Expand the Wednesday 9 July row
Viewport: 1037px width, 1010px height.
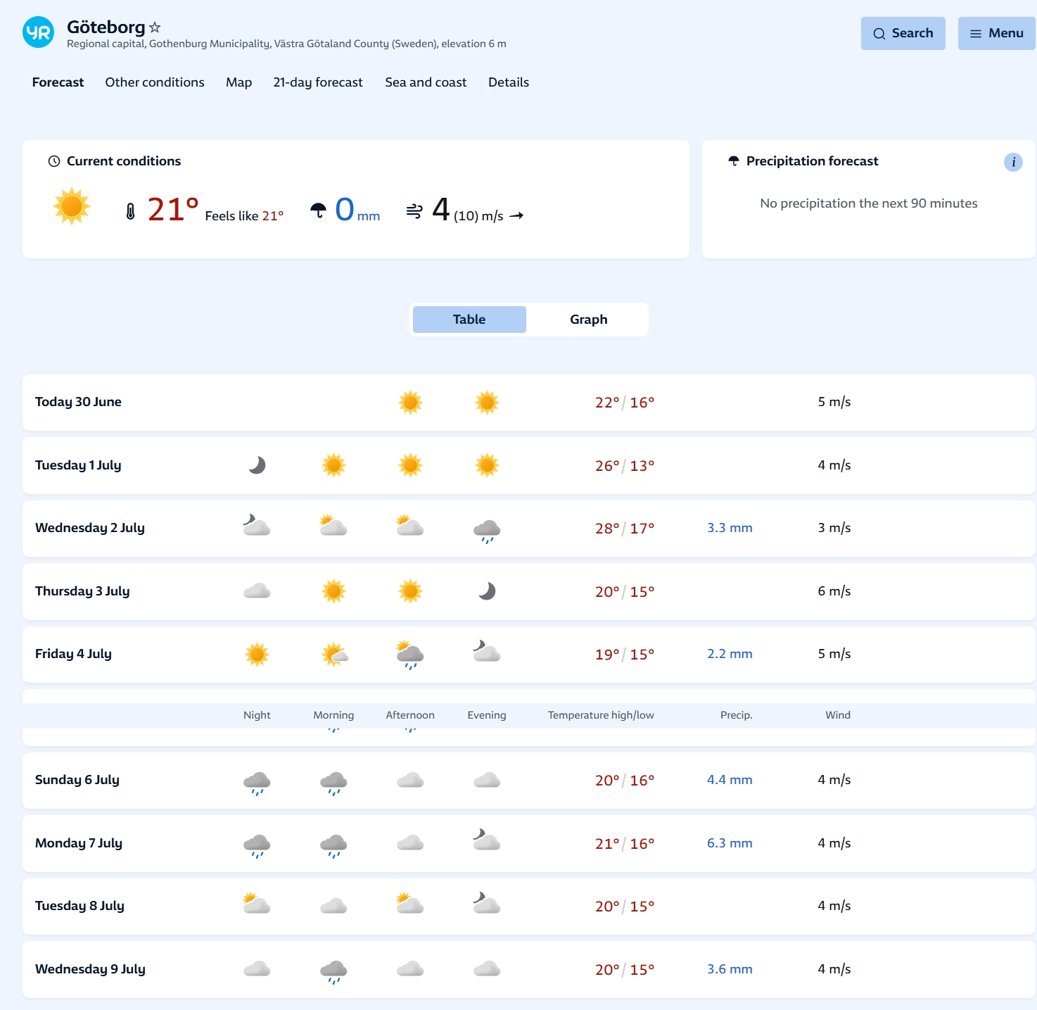click(x=529, y=969)
